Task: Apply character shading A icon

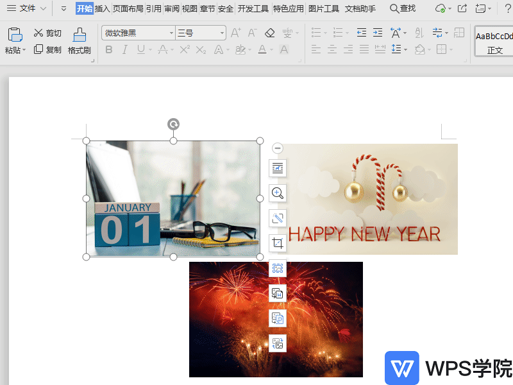Action: pos(284,50)
